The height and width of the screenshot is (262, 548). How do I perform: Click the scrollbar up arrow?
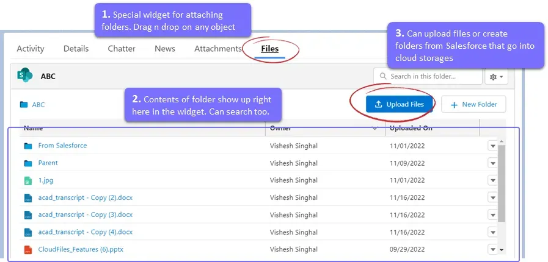click(501, 141)
